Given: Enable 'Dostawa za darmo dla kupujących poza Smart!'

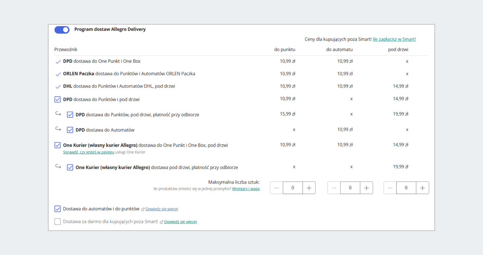Looking at the screenshot, I should coord(58,222).
